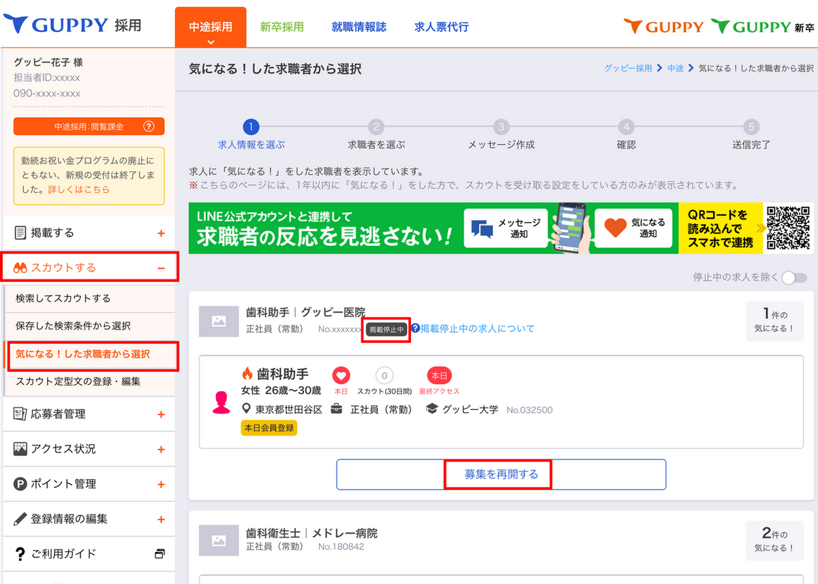Click the 2件の気になる！ count box

[x=774, y=540]
